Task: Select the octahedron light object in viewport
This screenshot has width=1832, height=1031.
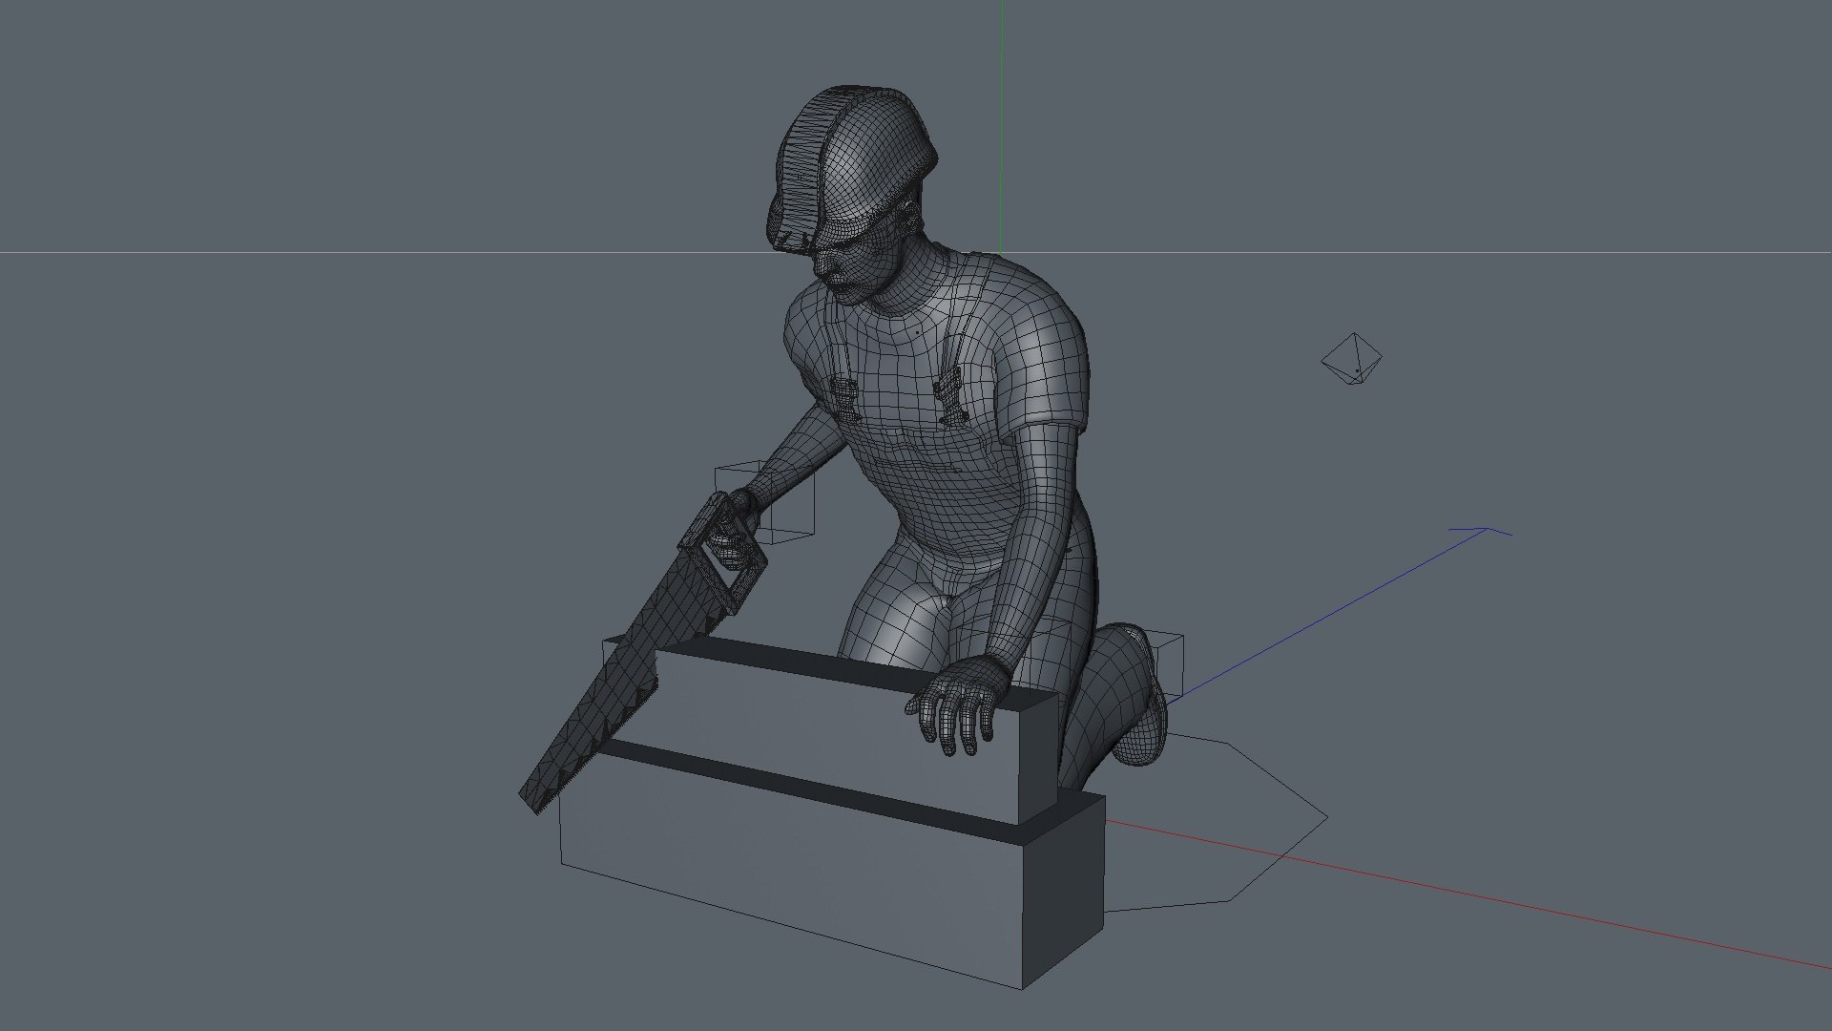Action: pyautogui.click(x=1351, y=360)
